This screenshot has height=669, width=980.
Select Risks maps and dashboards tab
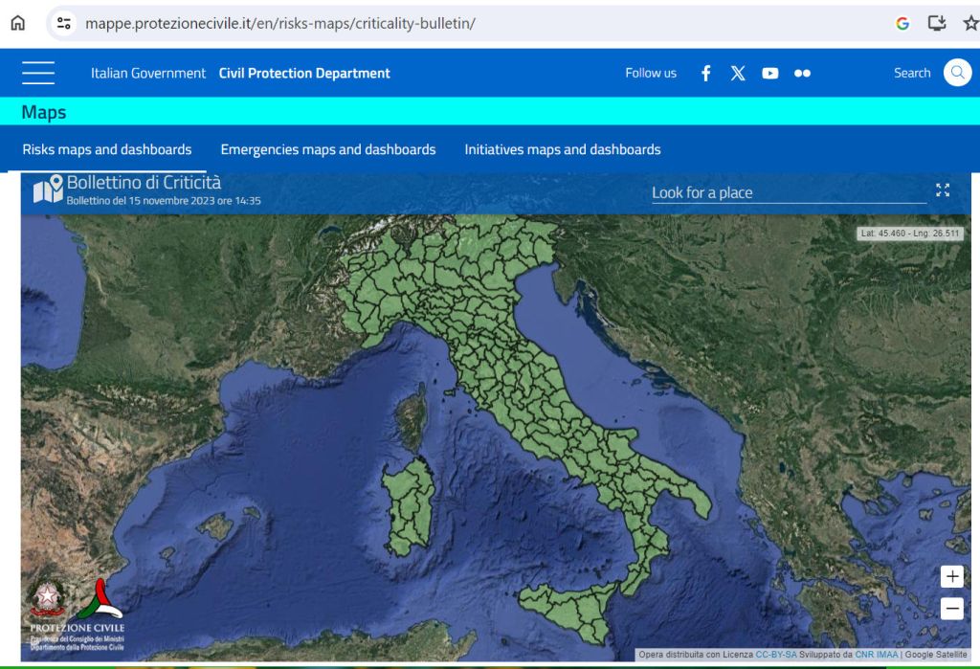click(x=107, y=149)
